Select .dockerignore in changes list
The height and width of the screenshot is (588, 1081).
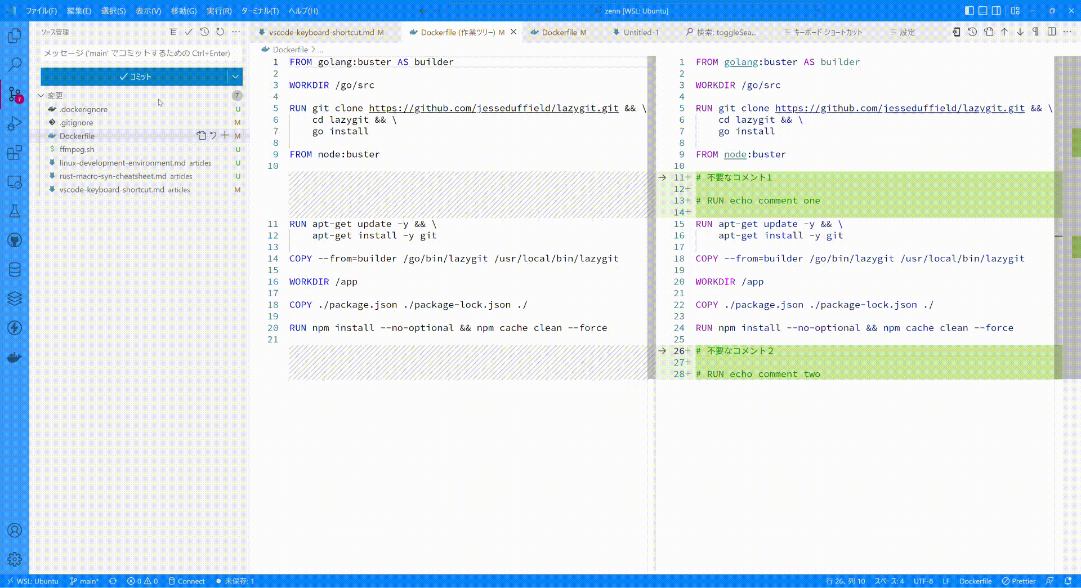coord(141,109)
